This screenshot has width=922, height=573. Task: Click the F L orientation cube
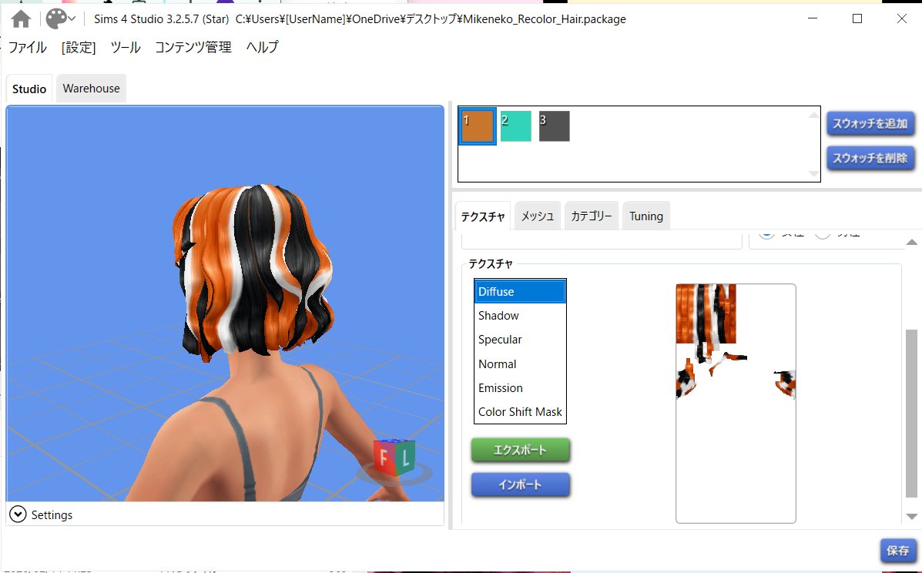tap(394, 457)
